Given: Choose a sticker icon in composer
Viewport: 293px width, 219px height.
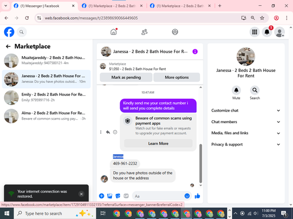Looking at the screenshot, I should pos(118,196).
